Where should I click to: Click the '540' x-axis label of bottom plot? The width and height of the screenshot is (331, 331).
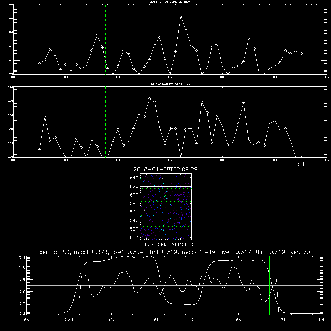[x=111, y=320]
